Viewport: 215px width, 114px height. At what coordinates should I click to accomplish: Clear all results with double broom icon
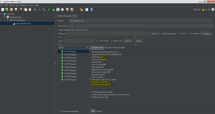(x=72, y=9)
